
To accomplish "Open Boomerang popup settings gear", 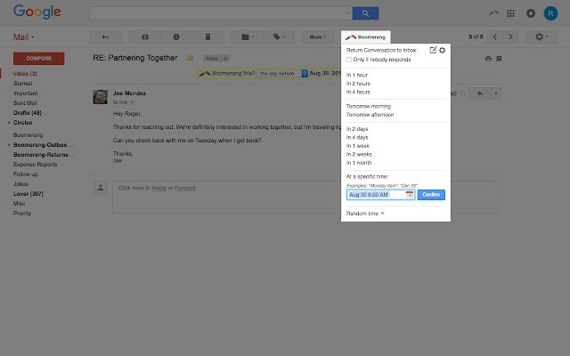I will coord(442,50).
